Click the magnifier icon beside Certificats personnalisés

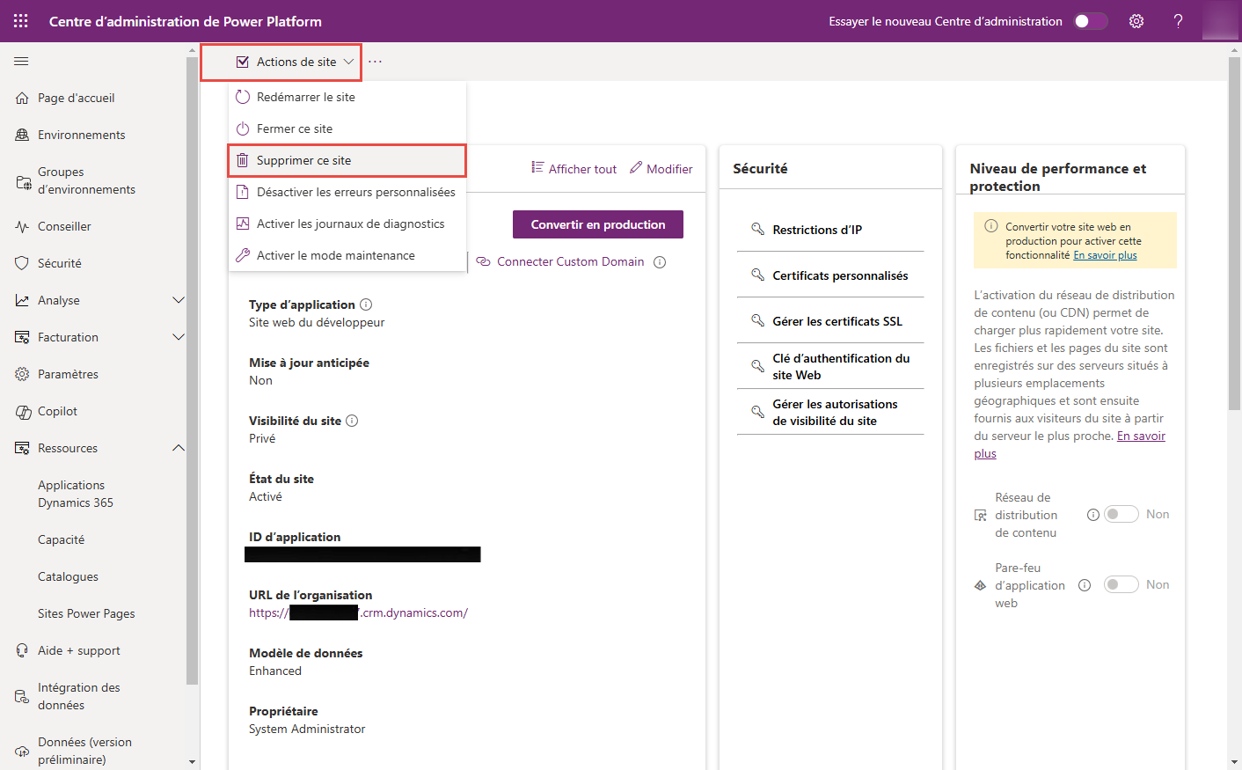click(x=757, y=275)
